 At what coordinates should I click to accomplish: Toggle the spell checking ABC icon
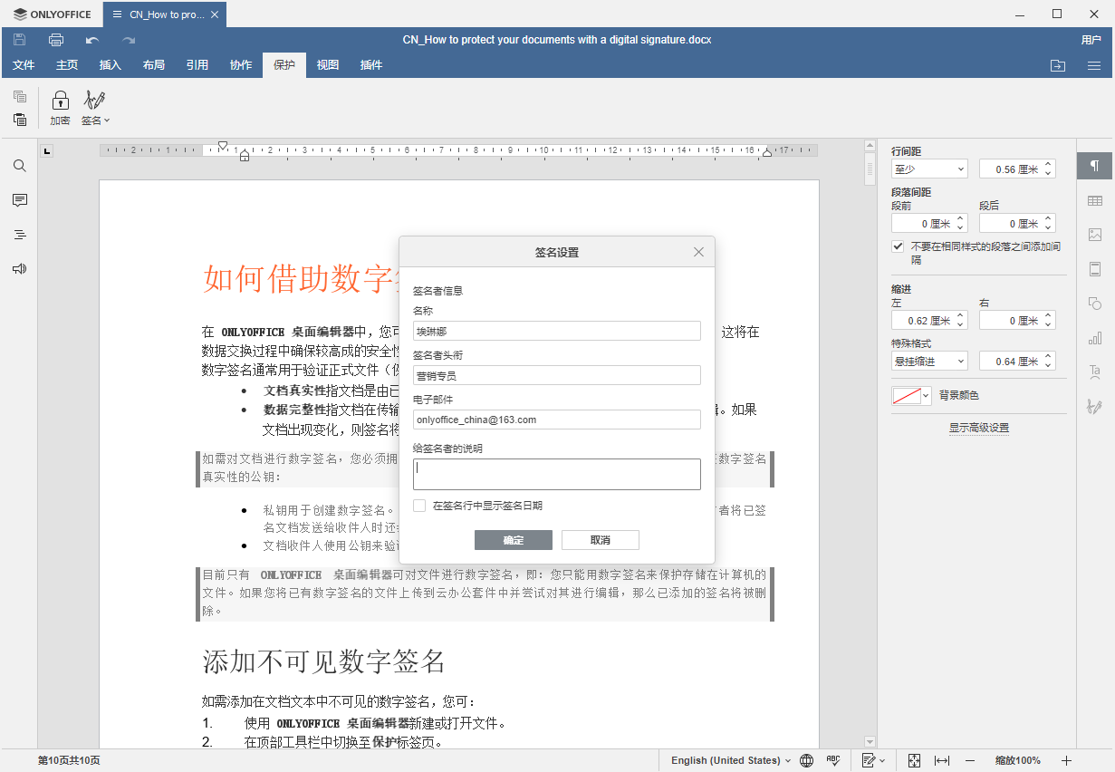pyautogui.click(x=833, y=760)
